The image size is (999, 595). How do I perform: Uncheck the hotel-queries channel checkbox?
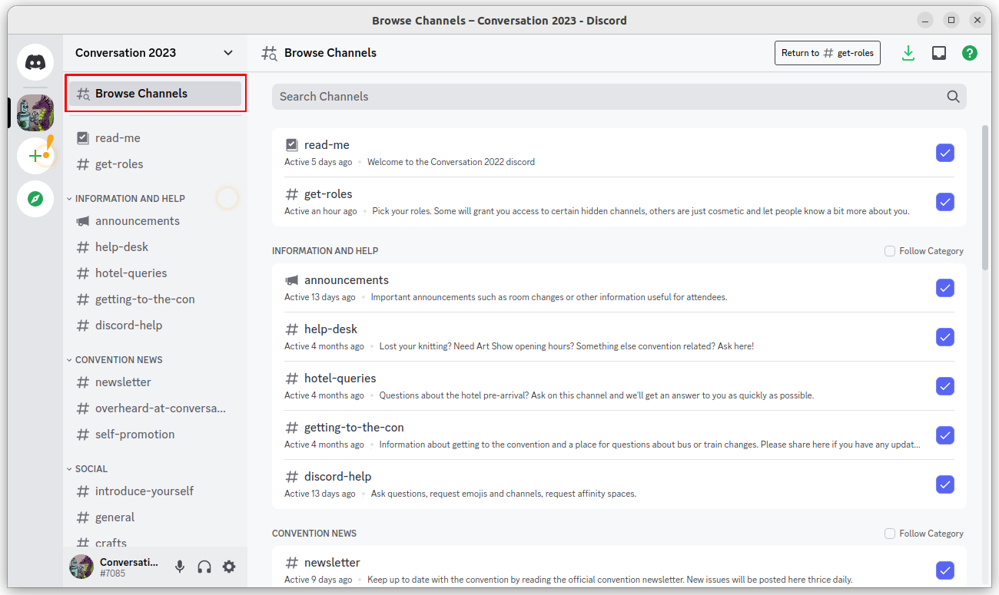pyautogui.click(x=945, y=386)
